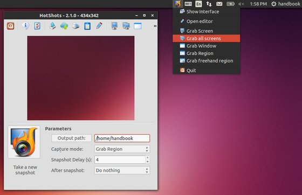Open the handbook session gear menu
The width and height of the screenshot is (302, 195).
point(285,4)
